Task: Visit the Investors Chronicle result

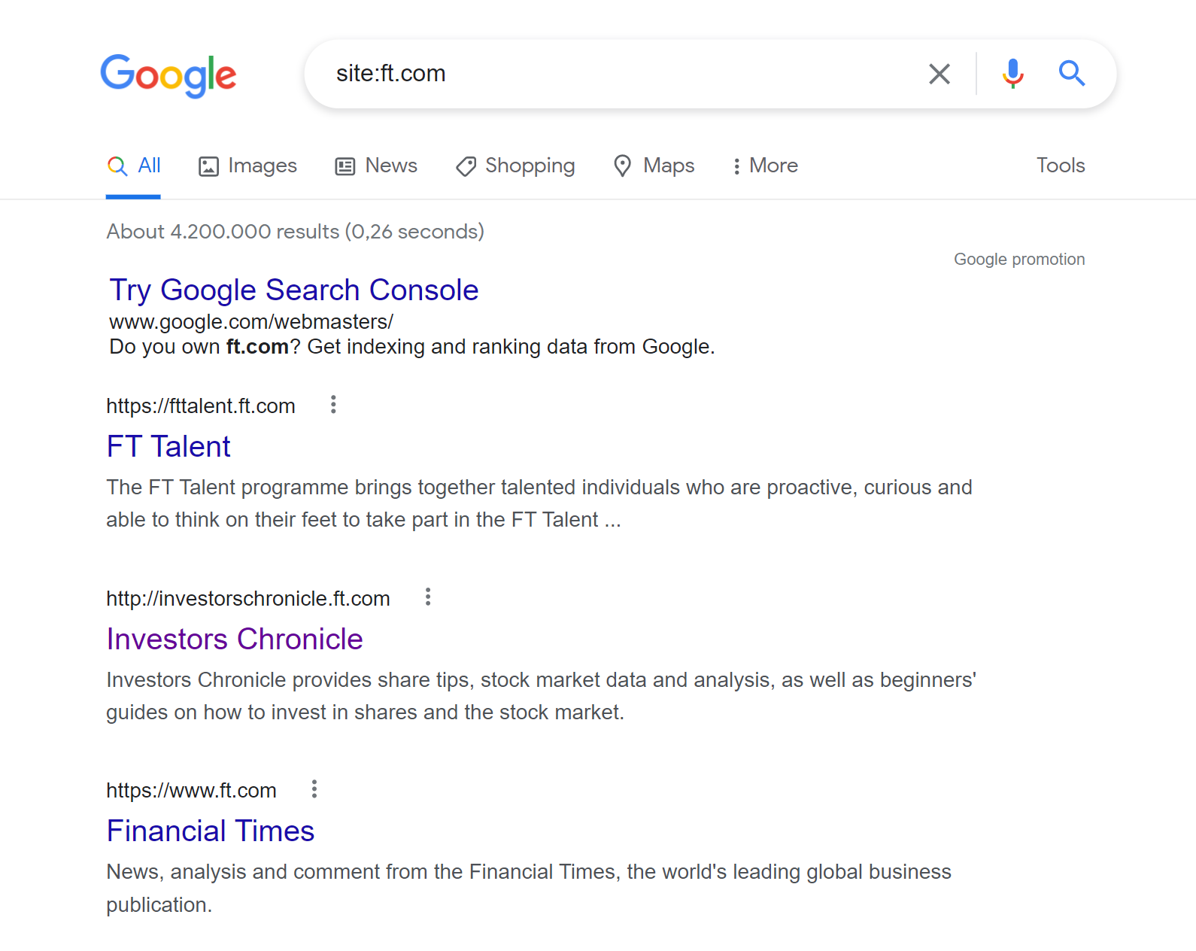Action: coord(235,639)
